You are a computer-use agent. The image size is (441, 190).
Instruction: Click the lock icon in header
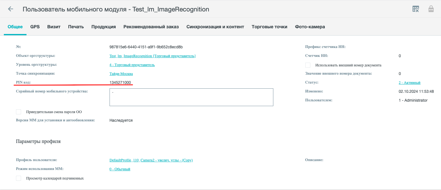431,9
